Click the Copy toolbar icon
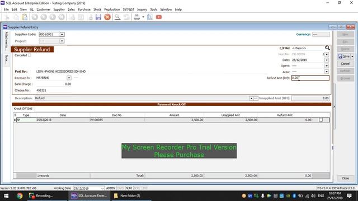 pos(16,17)
